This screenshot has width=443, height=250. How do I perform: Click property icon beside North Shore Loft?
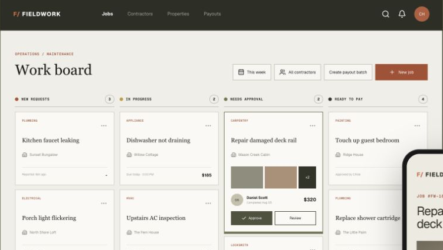(25, 232)
